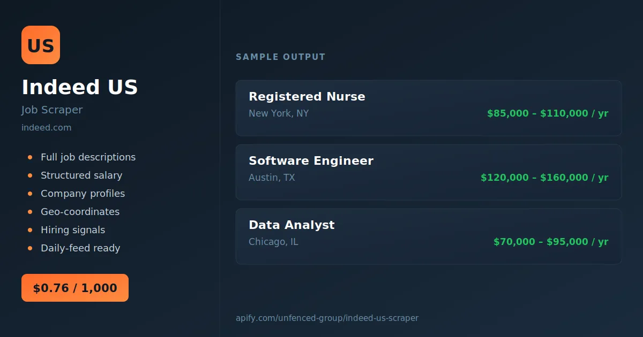Click the bullet next to Daily-feed ready
The height and width of the screenshot is (337, 643).
[30, 248]
